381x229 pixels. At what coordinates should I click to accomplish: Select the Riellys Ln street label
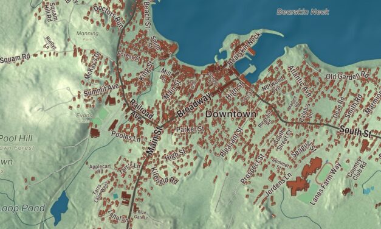[50, 43]
